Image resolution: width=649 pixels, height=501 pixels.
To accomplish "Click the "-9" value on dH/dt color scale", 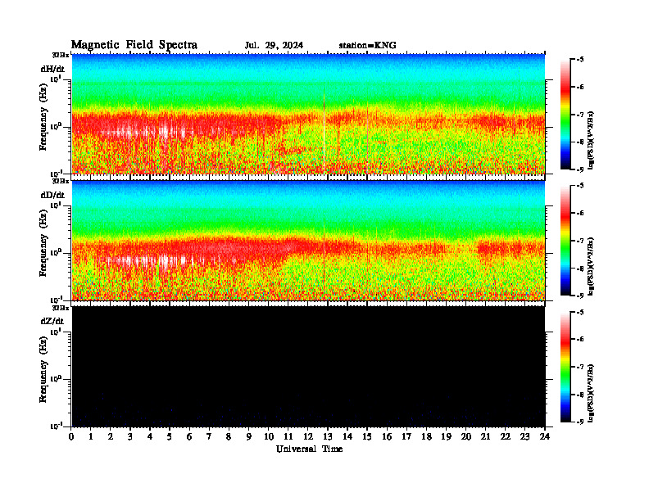I will 579,169.
